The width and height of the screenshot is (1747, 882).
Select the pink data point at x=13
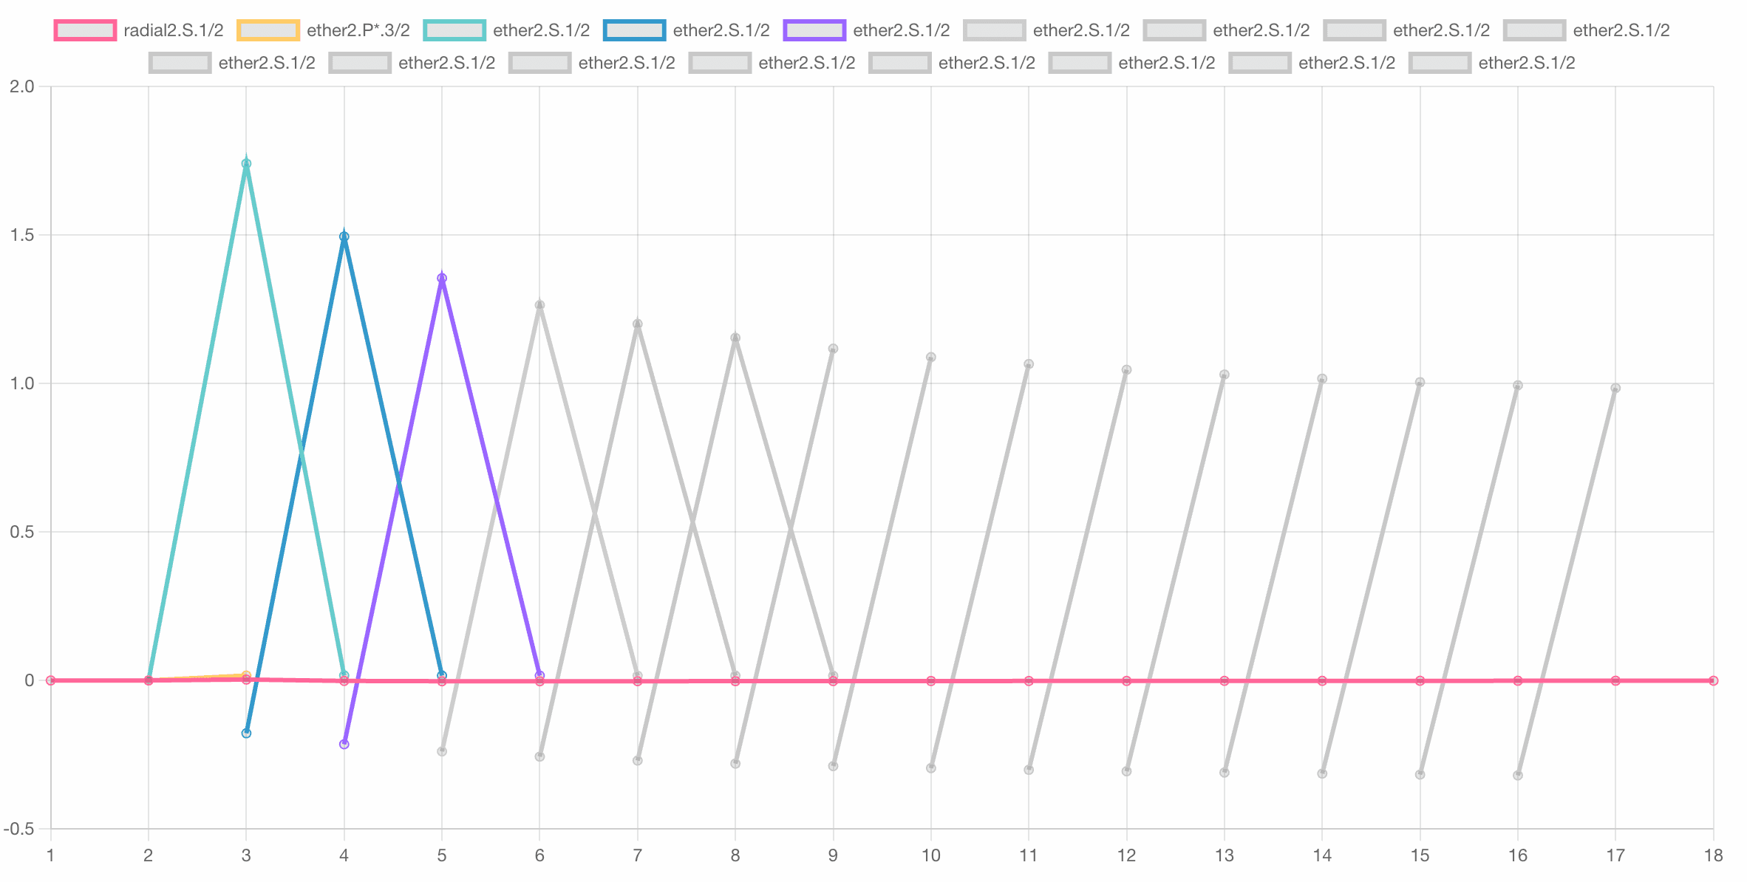click(1225, 681)
